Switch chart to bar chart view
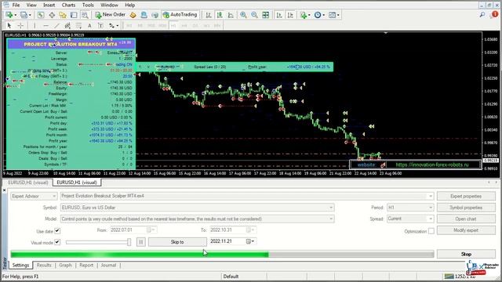 [209, 15]
